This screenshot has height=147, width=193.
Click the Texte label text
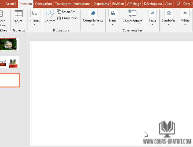click(x=152, y=20)
